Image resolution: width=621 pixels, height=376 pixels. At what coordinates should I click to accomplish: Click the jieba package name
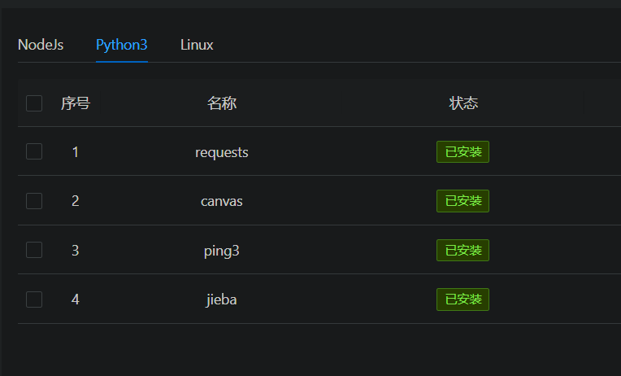tap(222, 299)
